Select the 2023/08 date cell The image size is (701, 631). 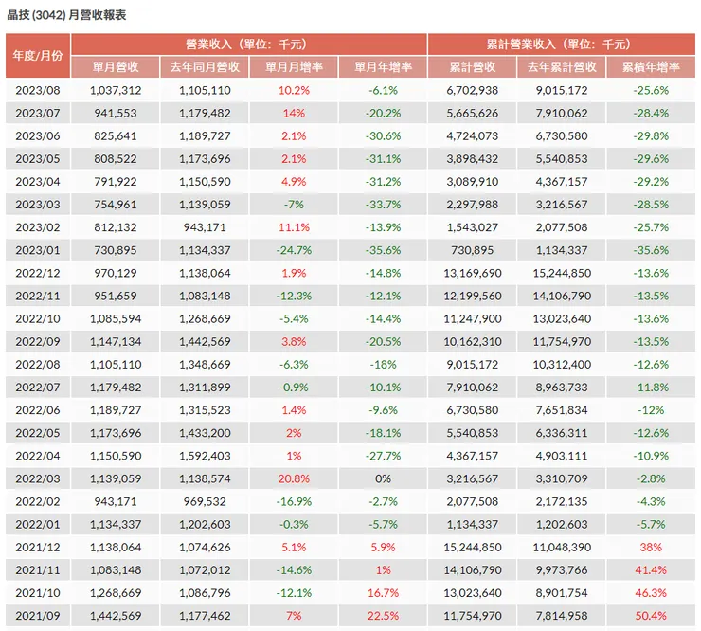click(38, 90)
